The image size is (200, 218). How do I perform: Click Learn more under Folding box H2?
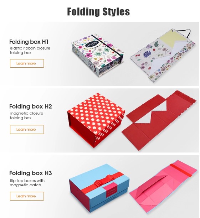tap(27, 129)
